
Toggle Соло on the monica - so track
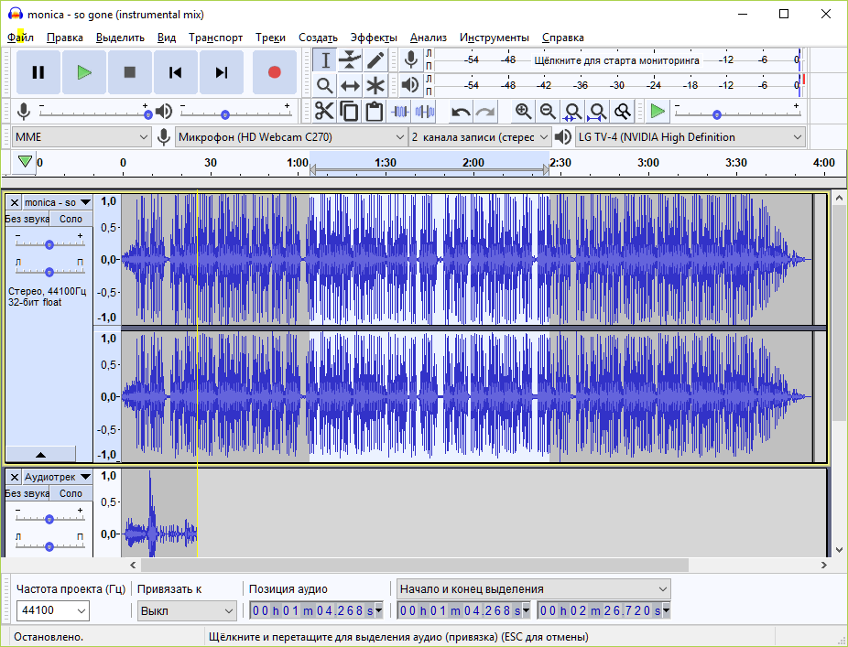coord(71,219)
